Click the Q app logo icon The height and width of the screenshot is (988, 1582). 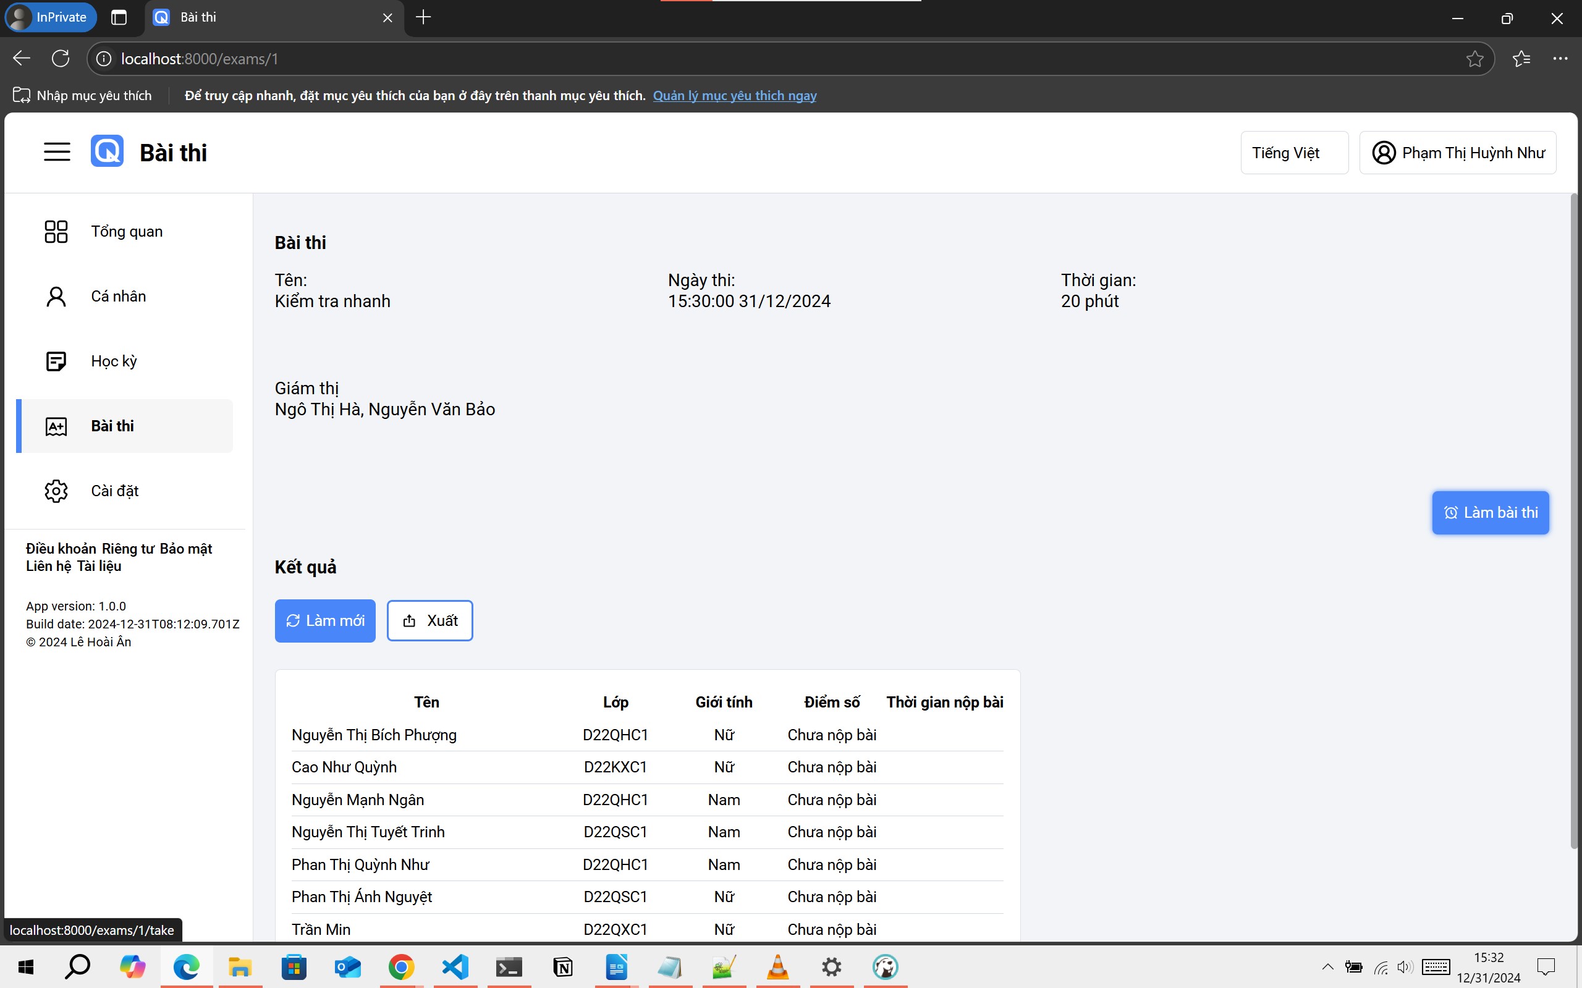(107, 151)
